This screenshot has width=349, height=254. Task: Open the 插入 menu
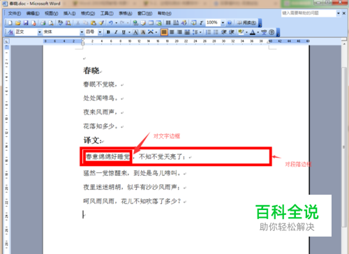70,13
